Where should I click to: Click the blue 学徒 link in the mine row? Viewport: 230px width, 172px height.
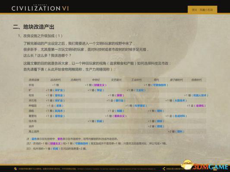[99, 90]
